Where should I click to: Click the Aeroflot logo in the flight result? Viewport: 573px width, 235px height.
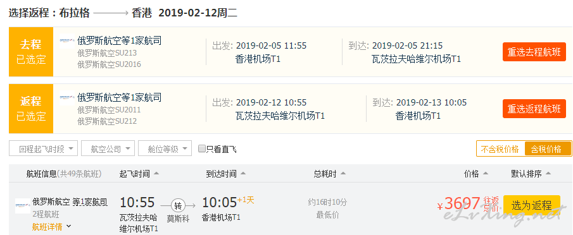(23, 206)
